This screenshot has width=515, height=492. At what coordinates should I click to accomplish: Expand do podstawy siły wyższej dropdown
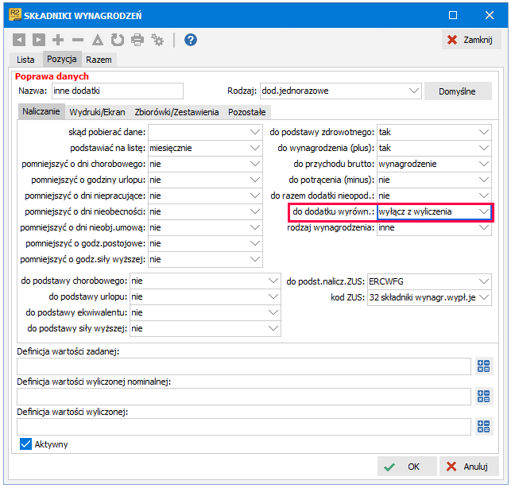click(273, 329)
